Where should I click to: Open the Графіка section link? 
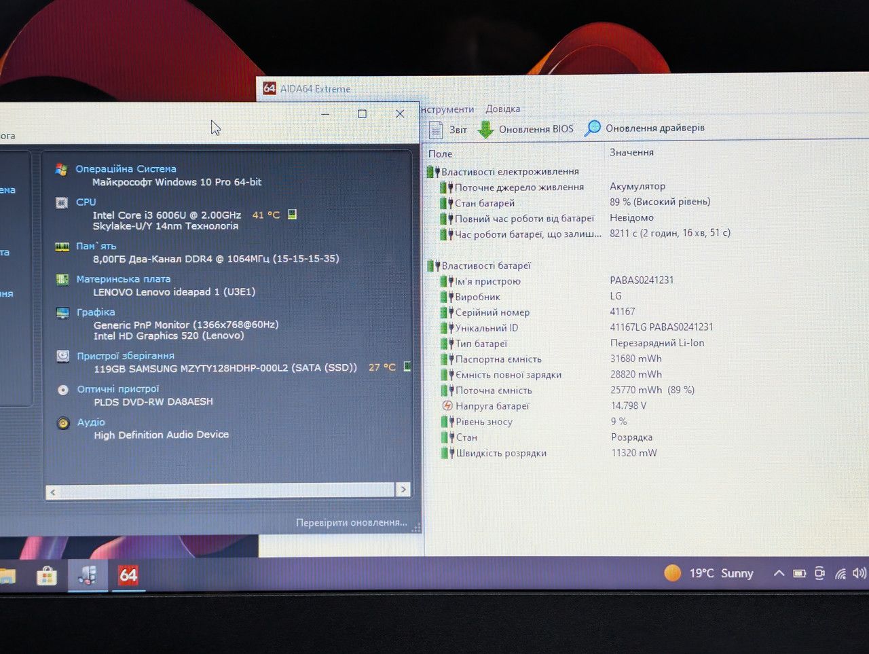96,312
